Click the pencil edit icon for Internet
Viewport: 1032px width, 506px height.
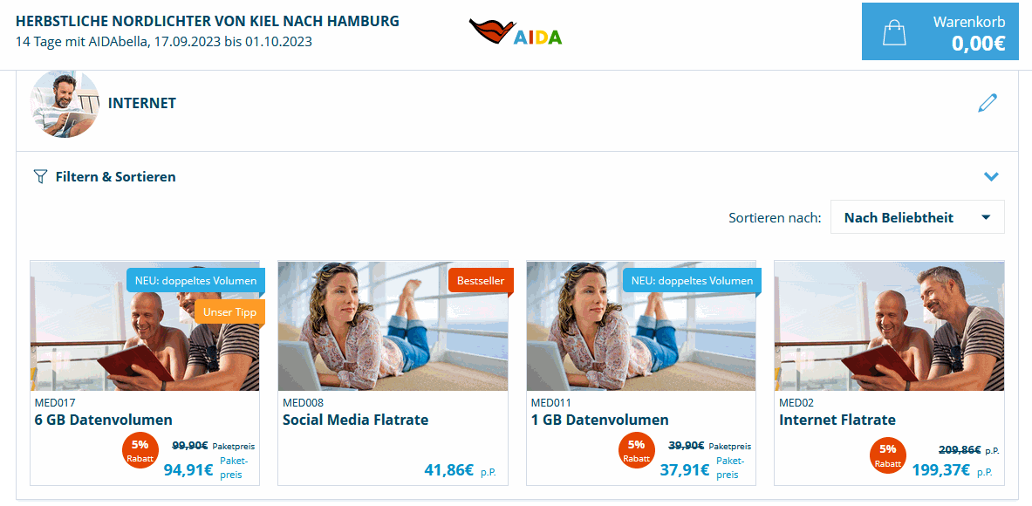click(988, 103)
